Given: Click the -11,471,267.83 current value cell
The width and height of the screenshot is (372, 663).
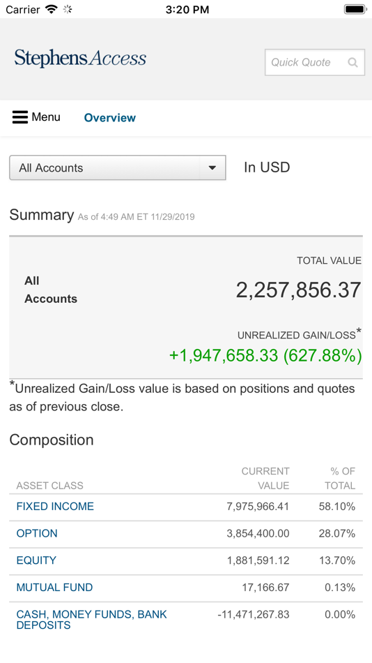Looking at the screenshot, I should click(254, 614).
